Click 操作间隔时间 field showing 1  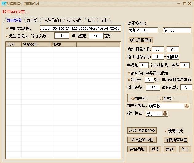pyautogui.click(x=158, y=57)
